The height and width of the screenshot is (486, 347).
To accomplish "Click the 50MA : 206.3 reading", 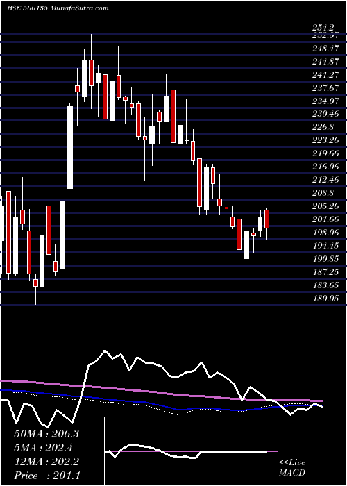I will point(46,434).
